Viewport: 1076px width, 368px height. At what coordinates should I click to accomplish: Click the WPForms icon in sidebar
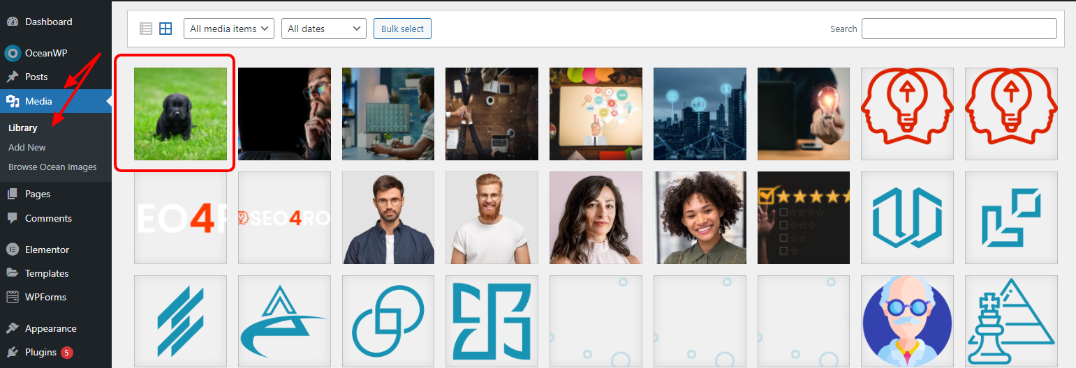[13, 297]
